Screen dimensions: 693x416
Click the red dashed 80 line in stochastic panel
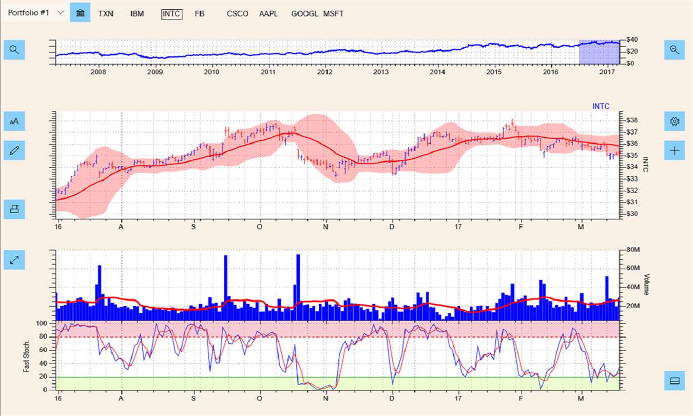click(x=337, y=337)
